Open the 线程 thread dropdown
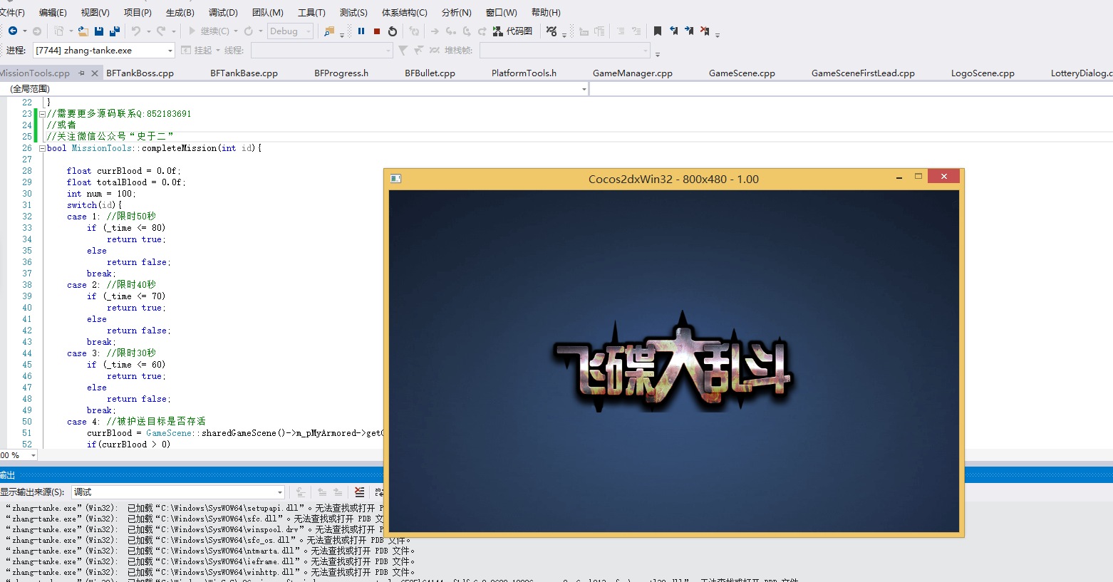Viewport: 1113px width, 582px height. point(321,50)
